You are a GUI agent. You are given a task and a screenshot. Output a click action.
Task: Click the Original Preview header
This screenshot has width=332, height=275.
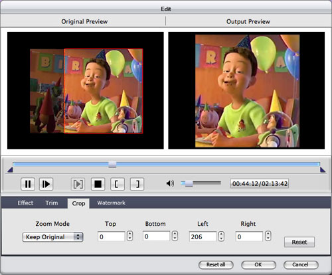[84, 21]
